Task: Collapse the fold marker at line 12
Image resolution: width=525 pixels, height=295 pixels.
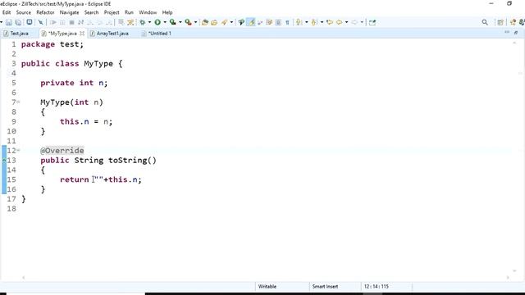Action: (18, 151)
